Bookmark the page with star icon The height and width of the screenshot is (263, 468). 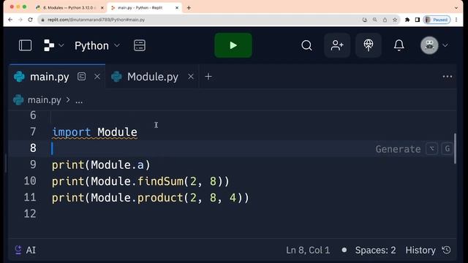(395, 20)
